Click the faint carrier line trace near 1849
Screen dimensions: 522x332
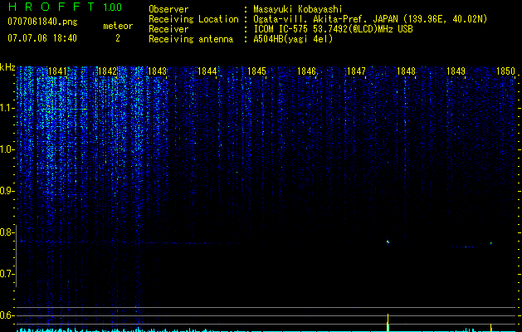(x=466, y=247)
